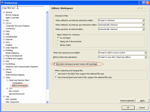Open interactive editor checkout dropdown
Viewport: 150px width, 112px height.
(x=143, y=20)
